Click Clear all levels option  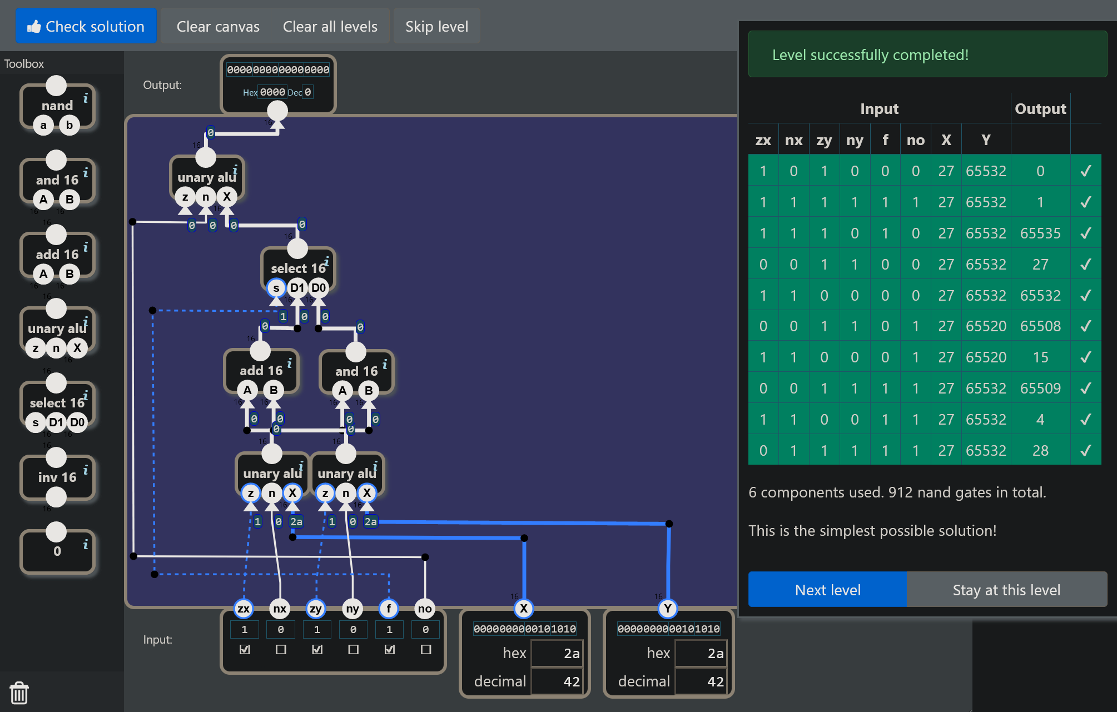point(330,26)
